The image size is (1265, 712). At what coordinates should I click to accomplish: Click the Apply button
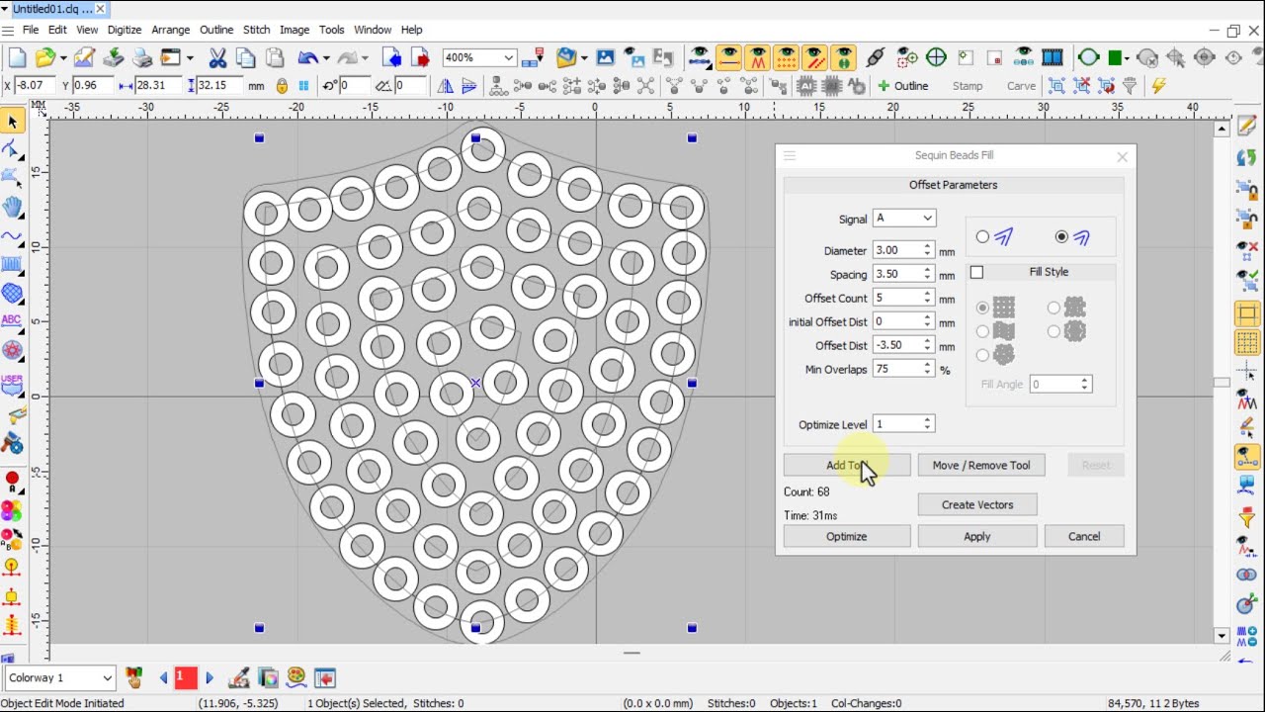tap(977, 536)
